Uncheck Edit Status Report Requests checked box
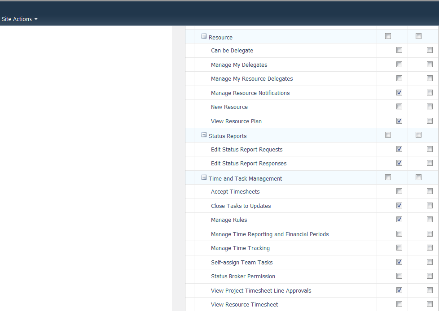The width and height of the screenshot is (439, 311). (x=399, y=149)
